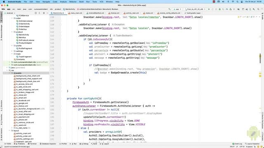Click the MainActivity breadcrumb in the navigation bar

[69, 9]
